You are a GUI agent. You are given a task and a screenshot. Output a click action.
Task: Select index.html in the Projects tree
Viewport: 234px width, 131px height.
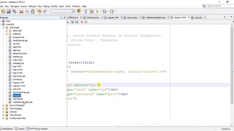[x=17, y=60]
